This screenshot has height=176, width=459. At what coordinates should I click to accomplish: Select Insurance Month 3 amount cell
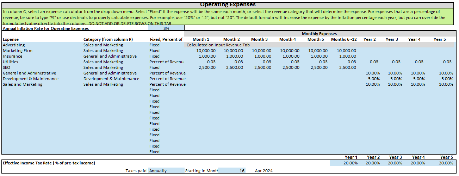coord(261,56)
